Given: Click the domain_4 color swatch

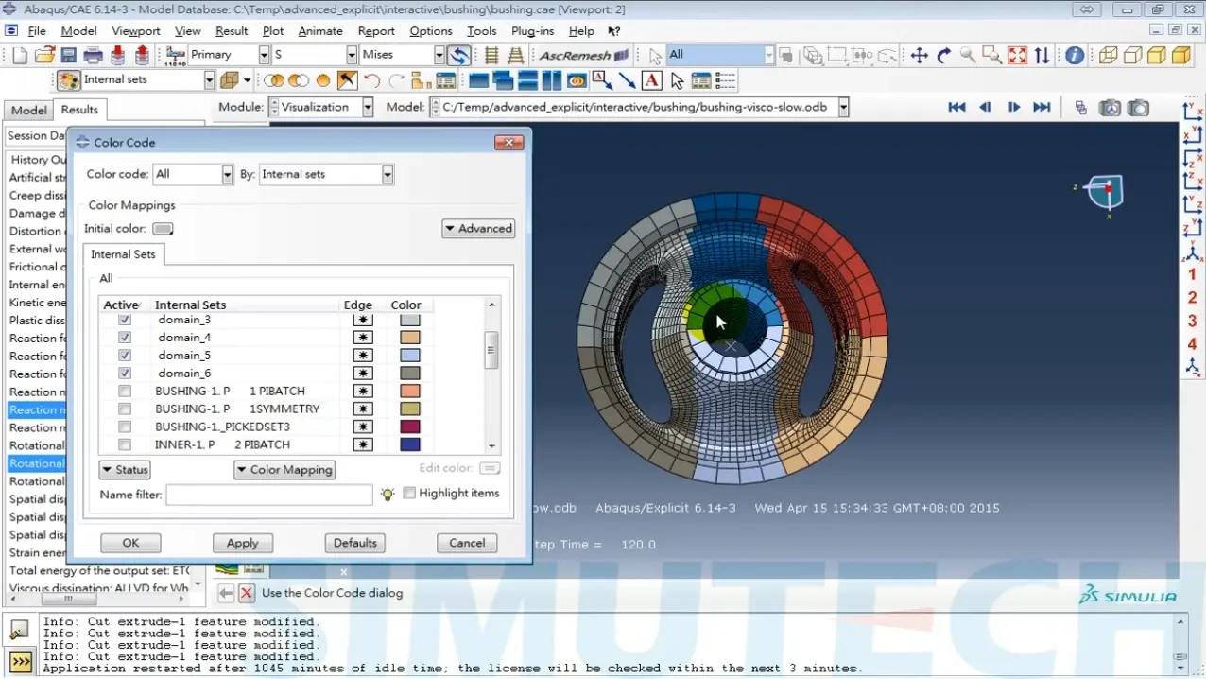Looking at the screenshot, I should (x=409, y=338).
